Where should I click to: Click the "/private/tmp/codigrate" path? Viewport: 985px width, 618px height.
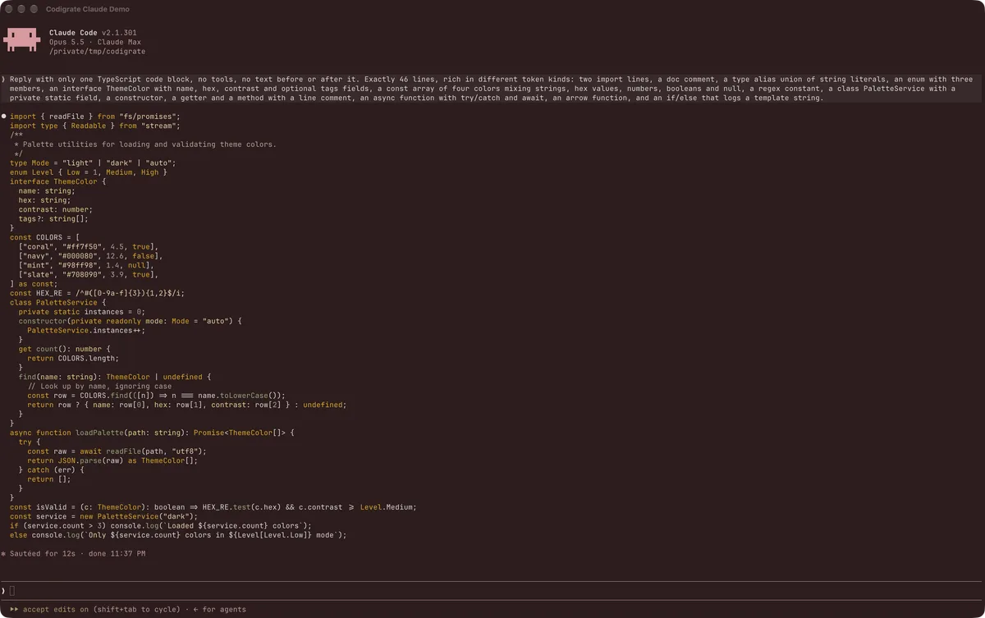point(98,51)
